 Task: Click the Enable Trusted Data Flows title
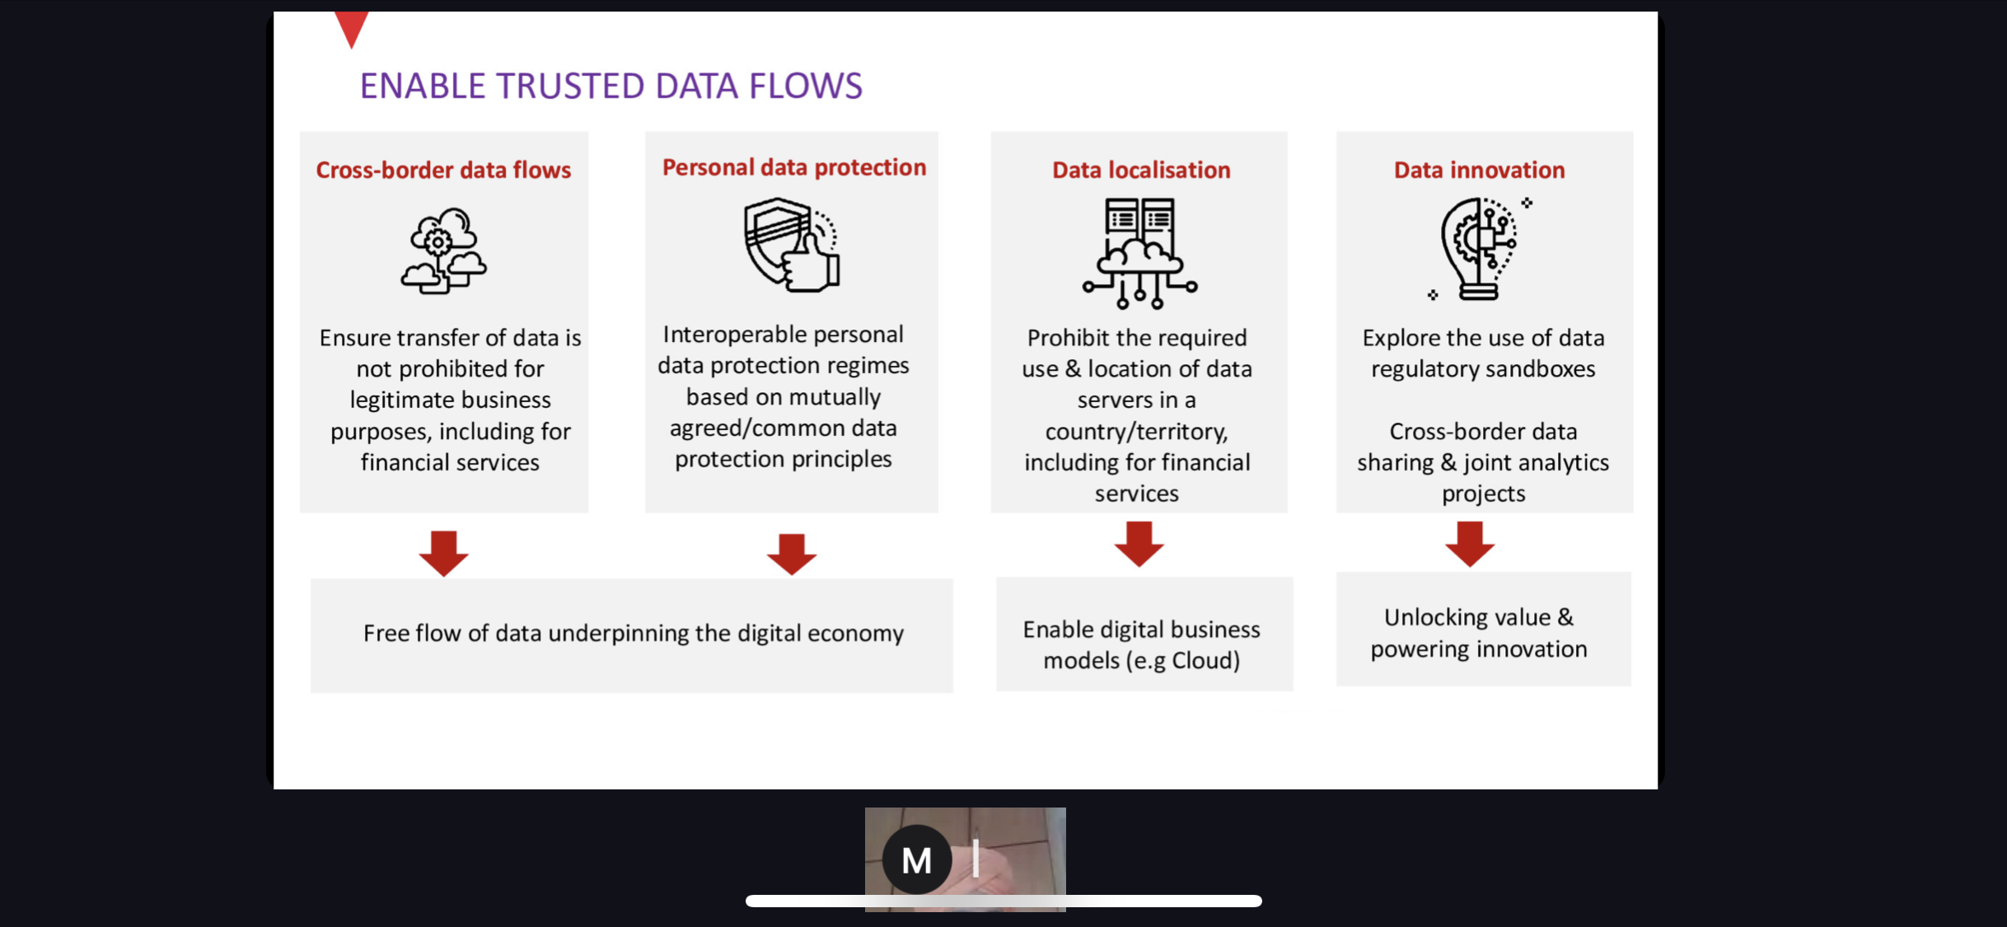tap(611, 86)
